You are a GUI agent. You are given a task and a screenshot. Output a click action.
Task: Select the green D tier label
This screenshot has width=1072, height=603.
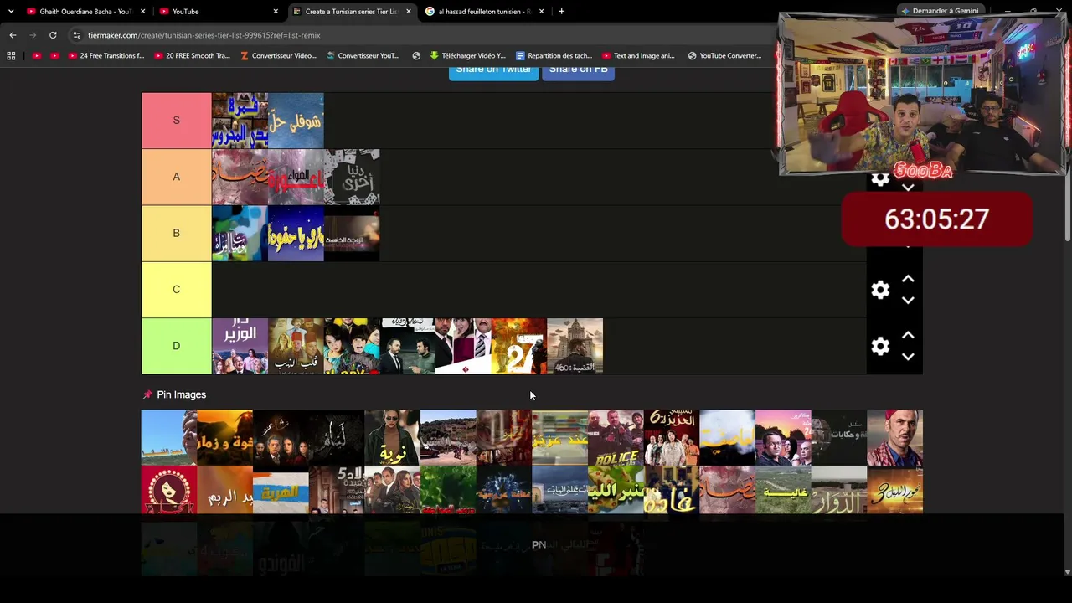click(x=176, y=346)
